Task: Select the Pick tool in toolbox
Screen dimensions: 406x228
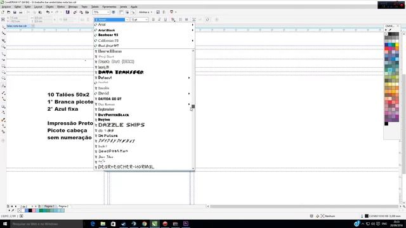Action: point(3,27)
